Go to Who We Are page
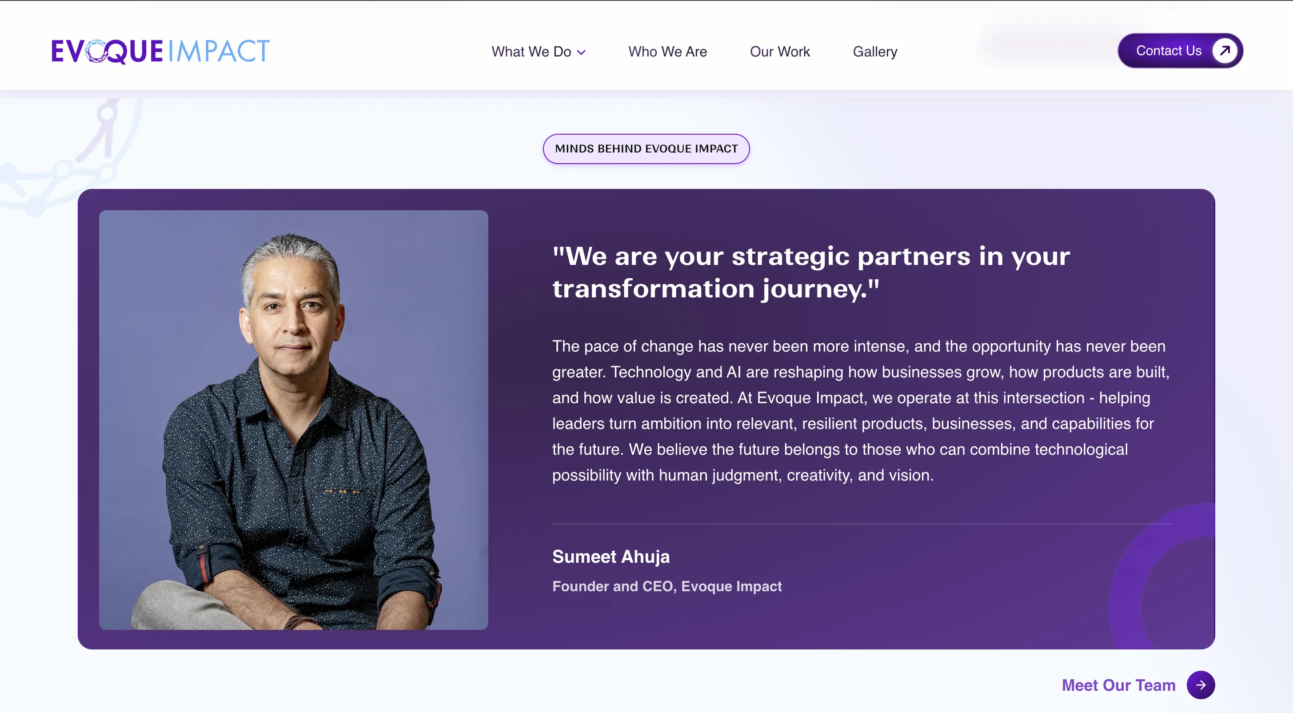This screenshot has width=1293, height=713. coord(667,52)
